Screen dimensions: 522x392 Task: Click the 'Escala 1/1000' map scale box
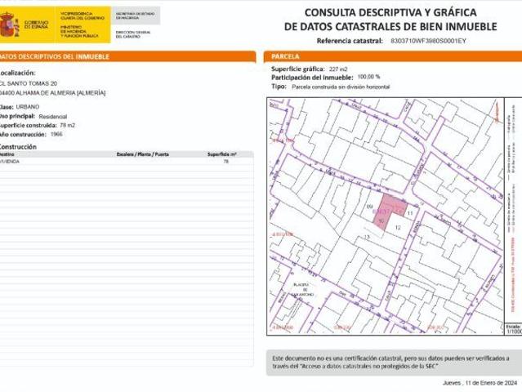click(x=513, y=329)
